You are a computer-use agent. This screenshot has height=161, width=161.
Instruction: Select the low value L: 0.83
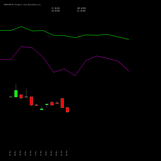tap(81, 11)
